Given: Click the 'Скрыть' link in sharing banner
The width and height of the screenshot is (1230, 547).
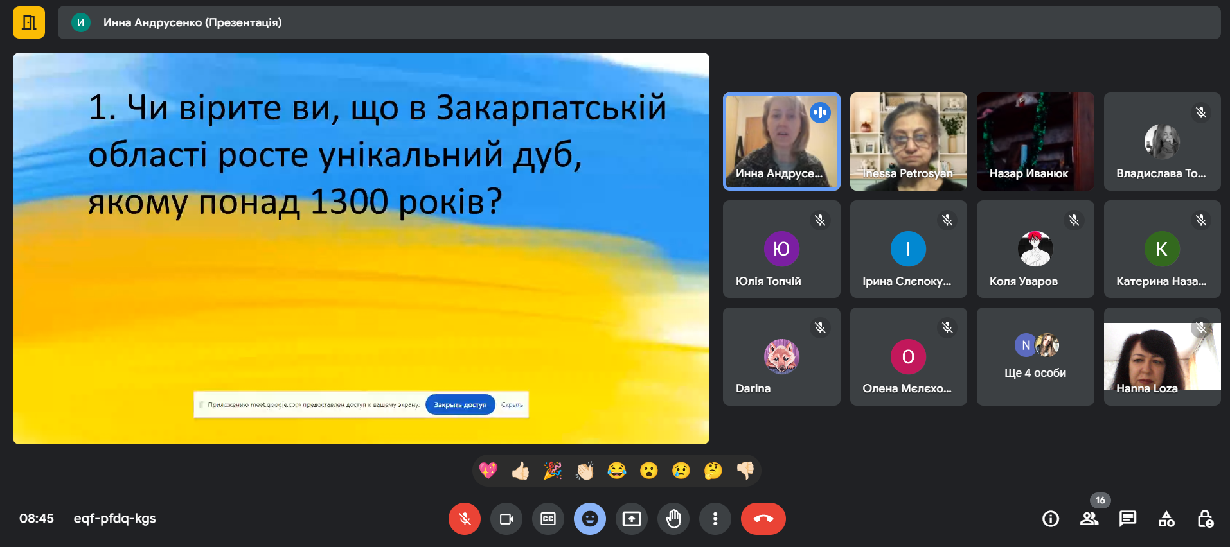Looking at the screenshot, I should 512,404.
